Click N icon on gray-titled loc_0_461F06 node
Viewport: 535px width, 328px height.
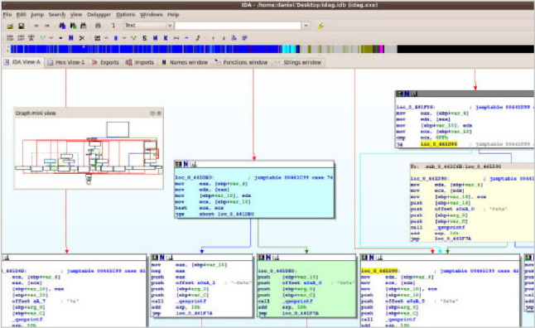click(x=407, y=94)
